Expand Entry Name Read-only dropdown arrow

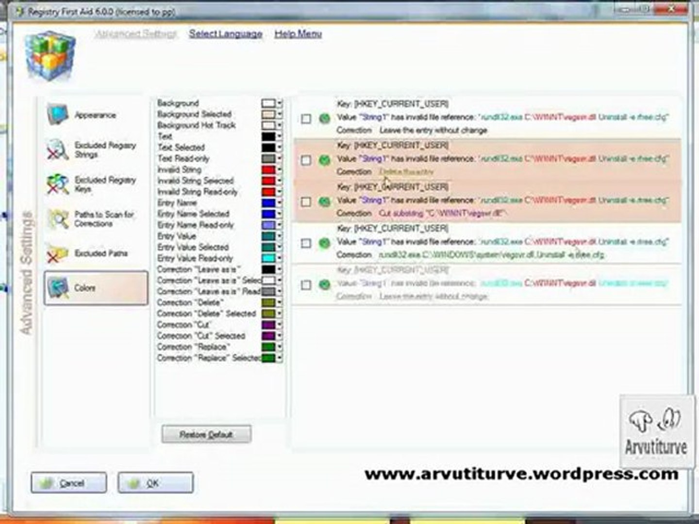click(279, 225)
